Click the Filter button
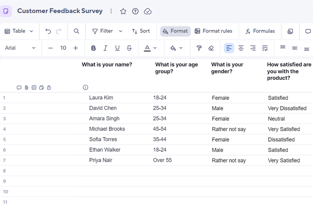The image size is (313, 204). (x=103, y=31)
